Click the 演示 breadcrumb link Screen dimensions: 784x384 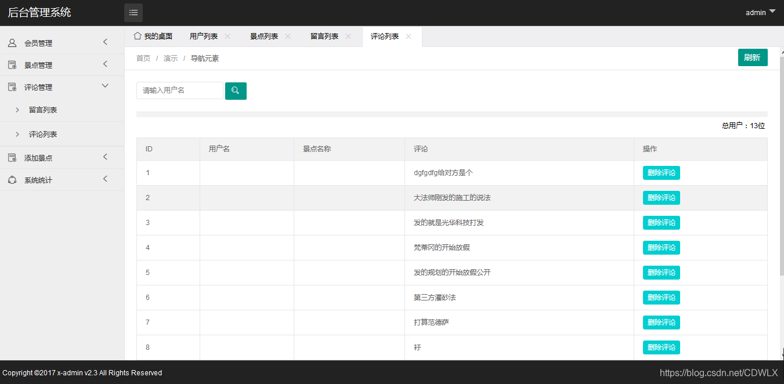pos(171,59)
